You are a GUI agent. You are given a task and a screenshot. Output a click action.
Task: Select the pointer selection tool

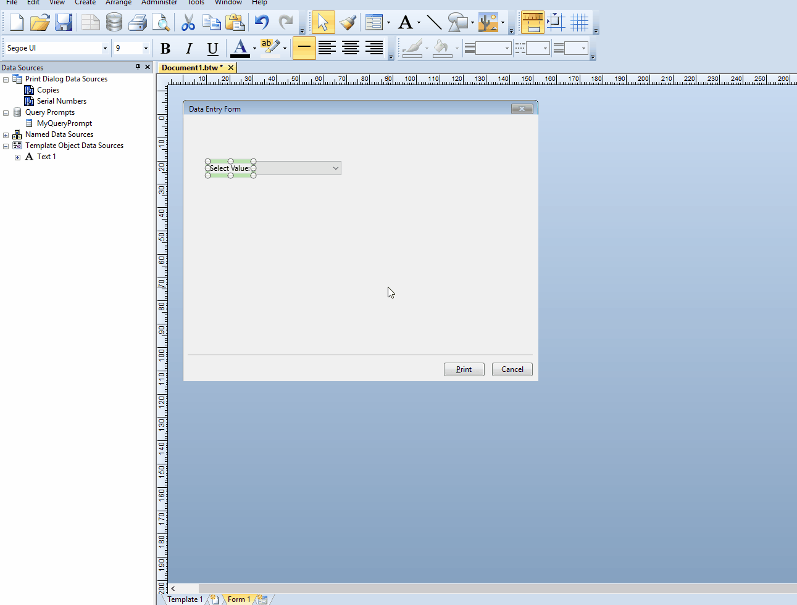[323, 23]
